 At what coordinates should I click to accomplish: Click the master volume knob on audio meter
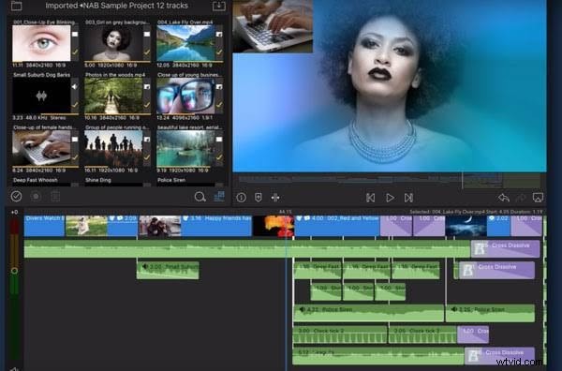click(14, 271)
